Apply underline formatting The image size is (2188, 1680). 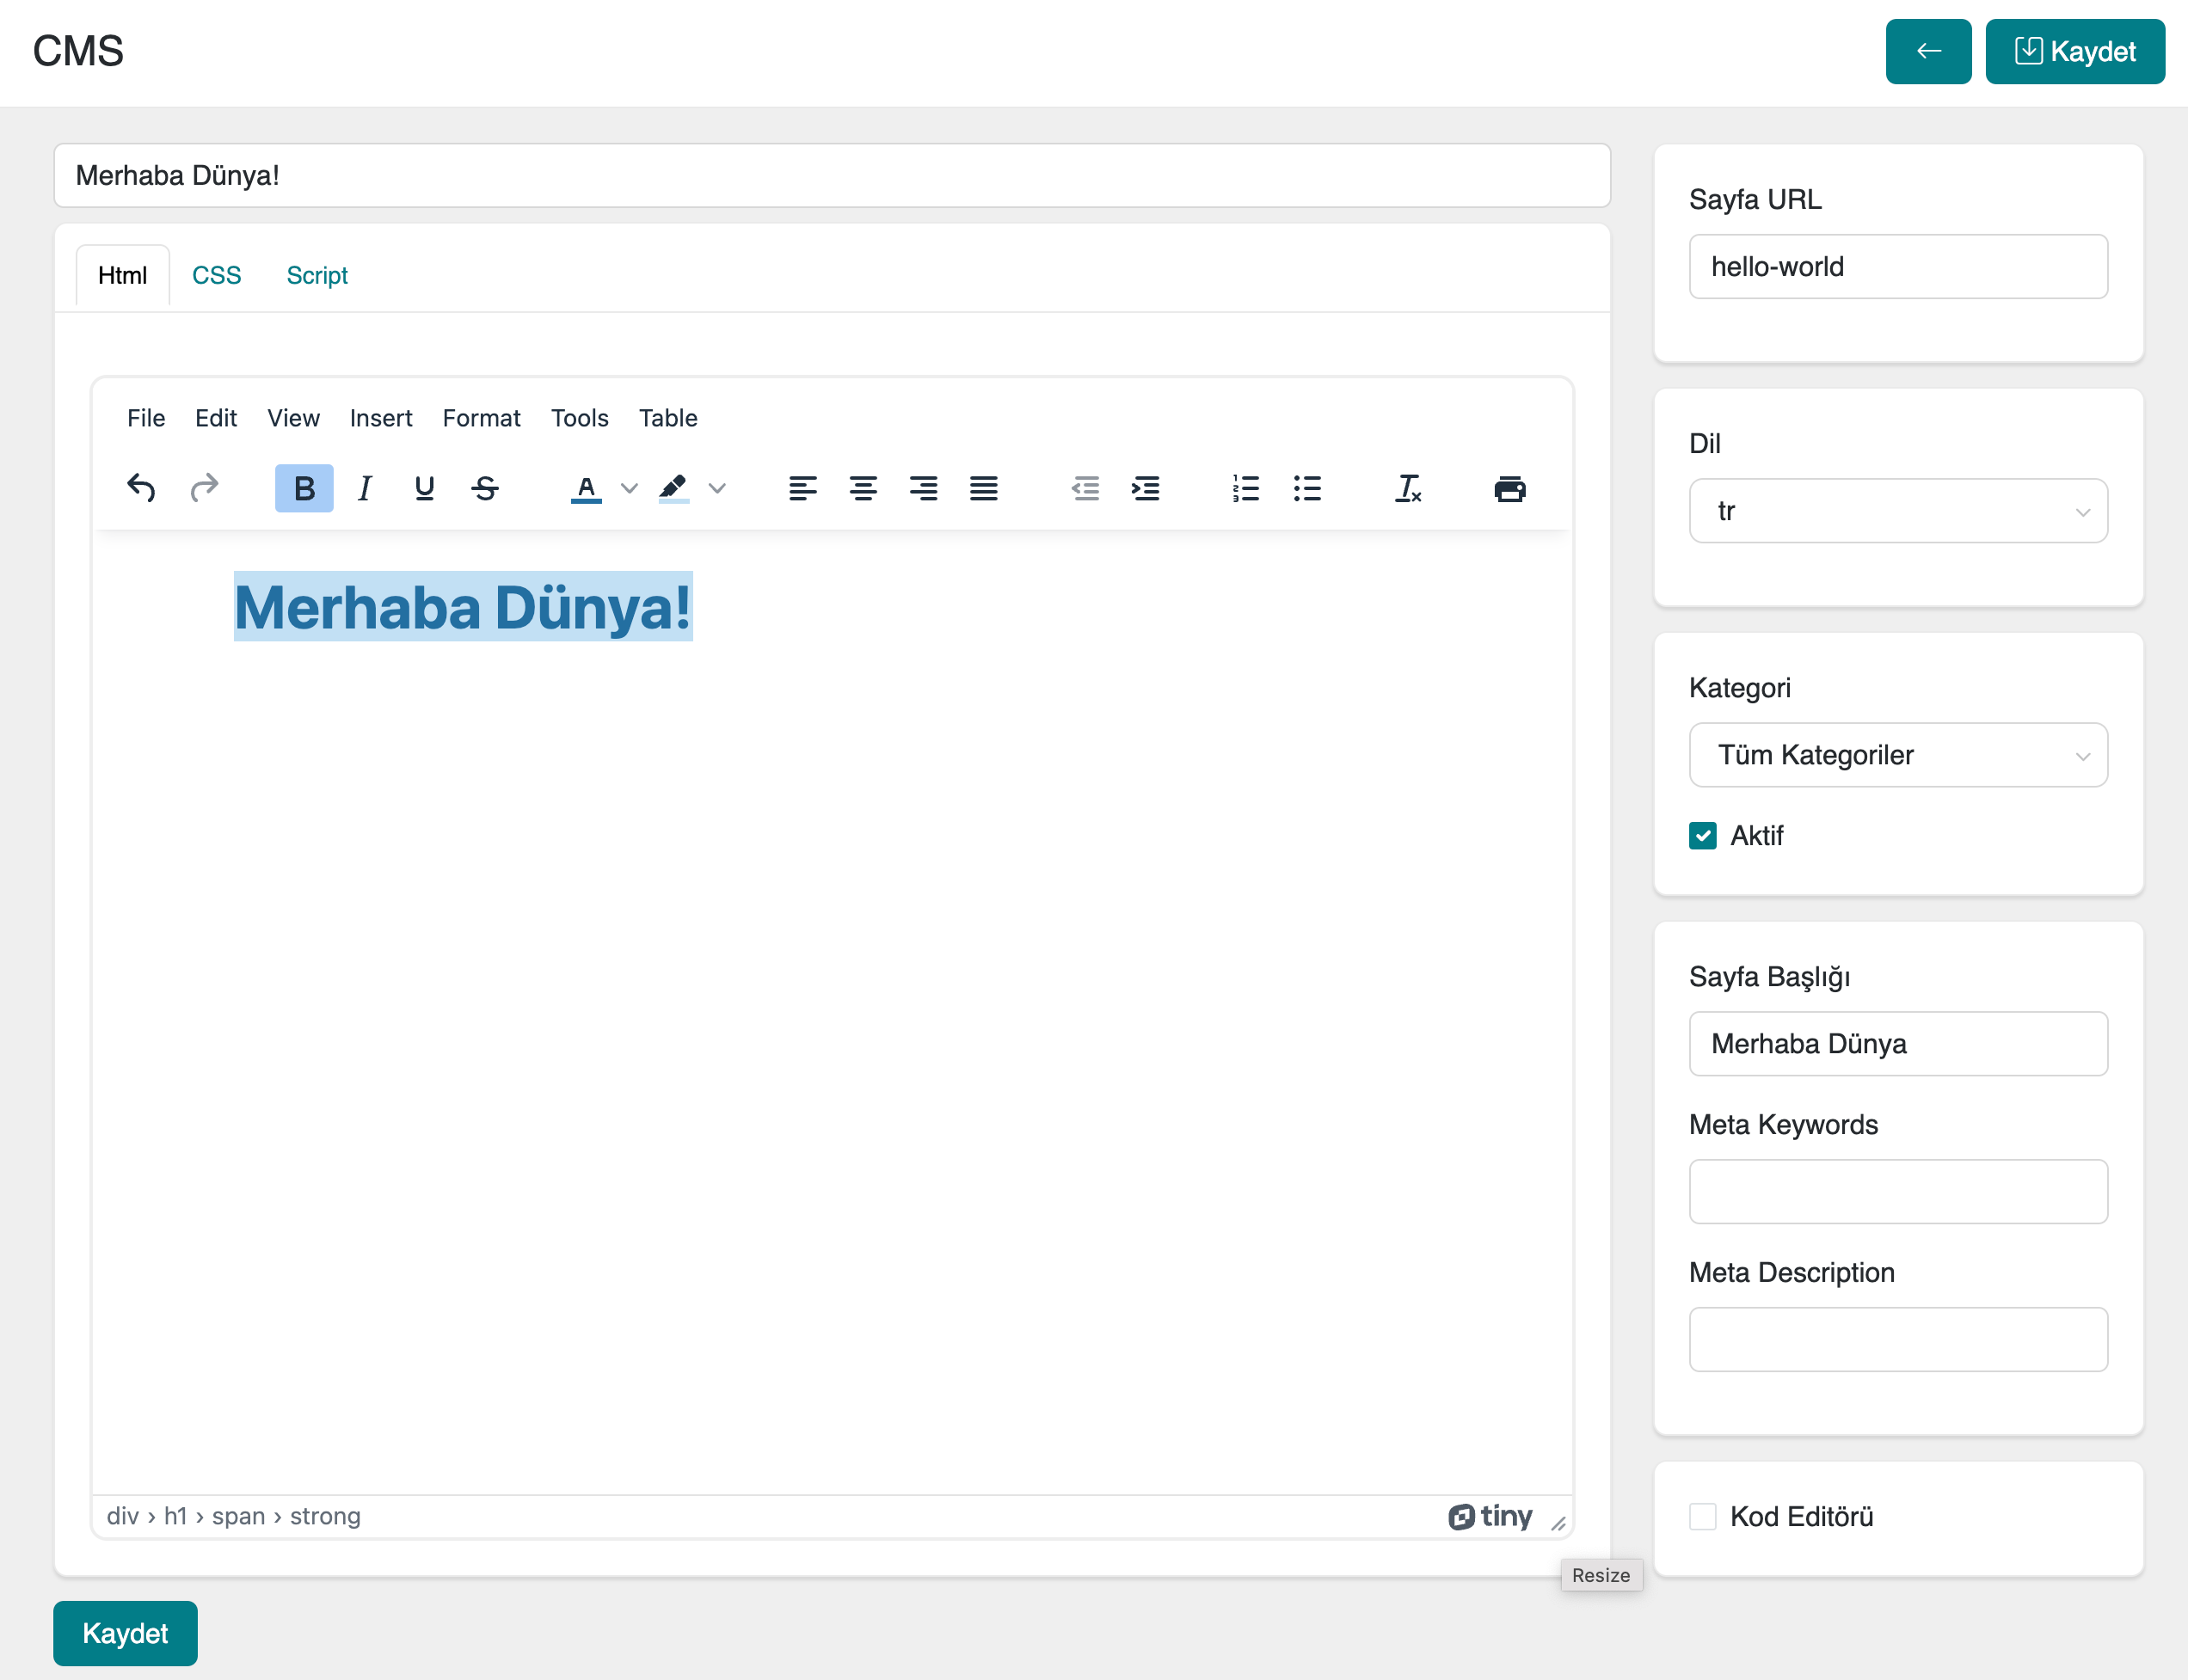tap(424, 488)
